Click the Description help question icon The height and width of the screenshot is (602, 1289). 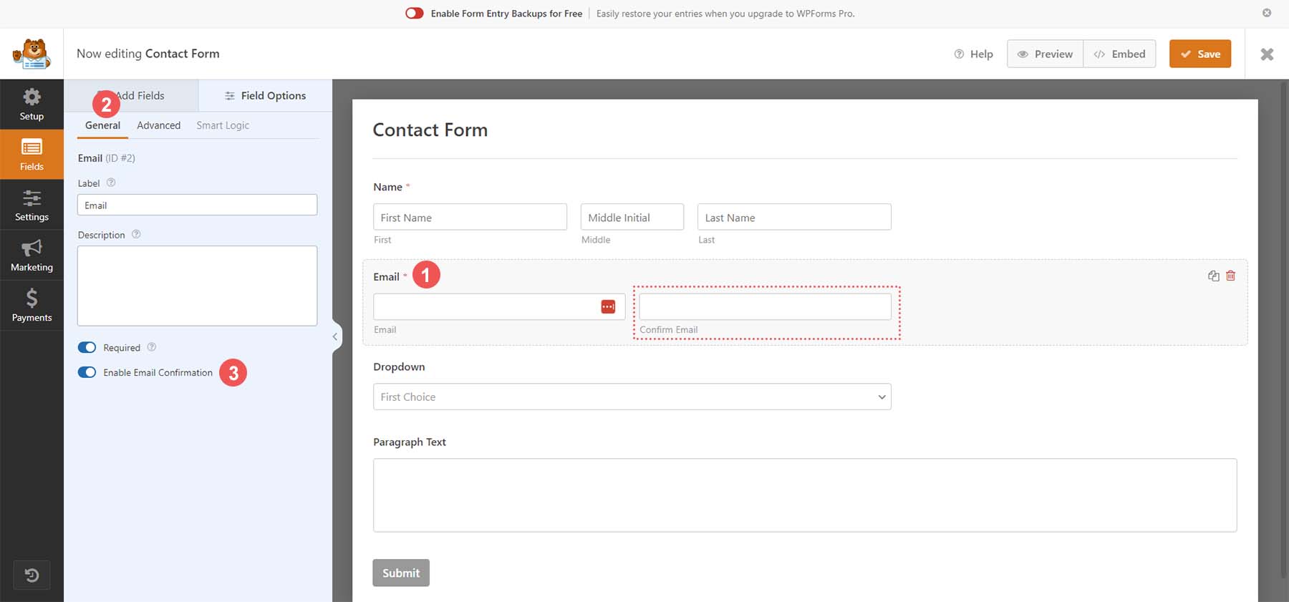pos(136,234)
